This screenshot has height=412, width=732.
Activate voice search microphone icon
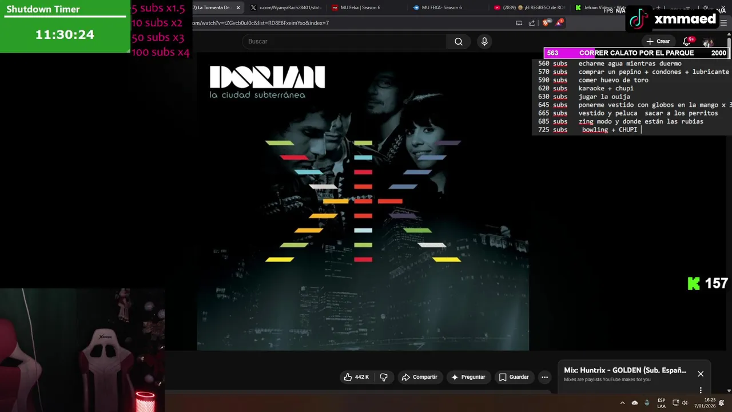point(484,41)
